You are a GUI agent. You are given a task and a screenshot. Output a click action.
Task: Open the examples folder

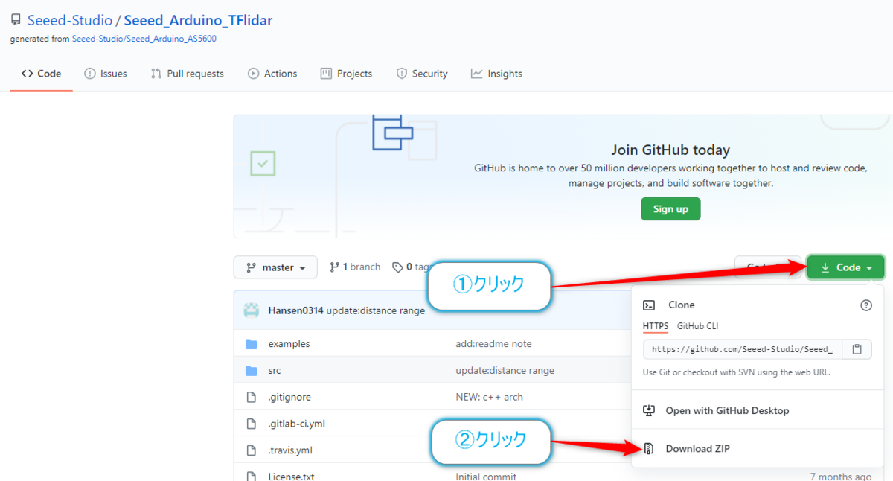coord(289,344)
